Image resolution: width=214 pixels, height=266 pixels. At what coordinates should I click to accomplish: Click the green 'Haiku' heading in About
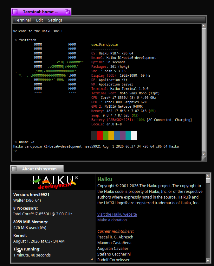(x=105, y=179)
